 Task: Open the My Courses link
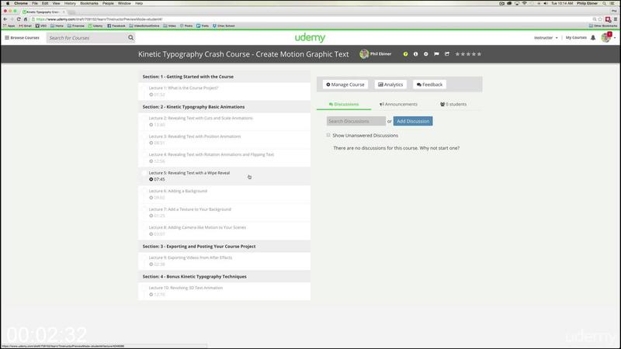click(576, 37)
